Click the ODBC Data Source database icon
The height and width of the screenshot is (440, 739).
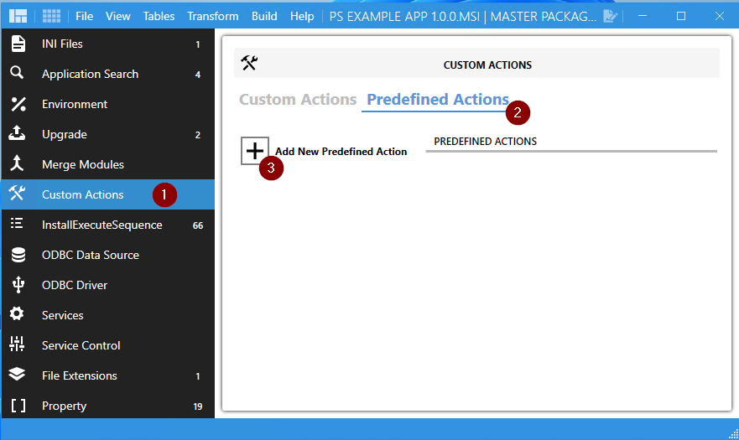(18, 255)
